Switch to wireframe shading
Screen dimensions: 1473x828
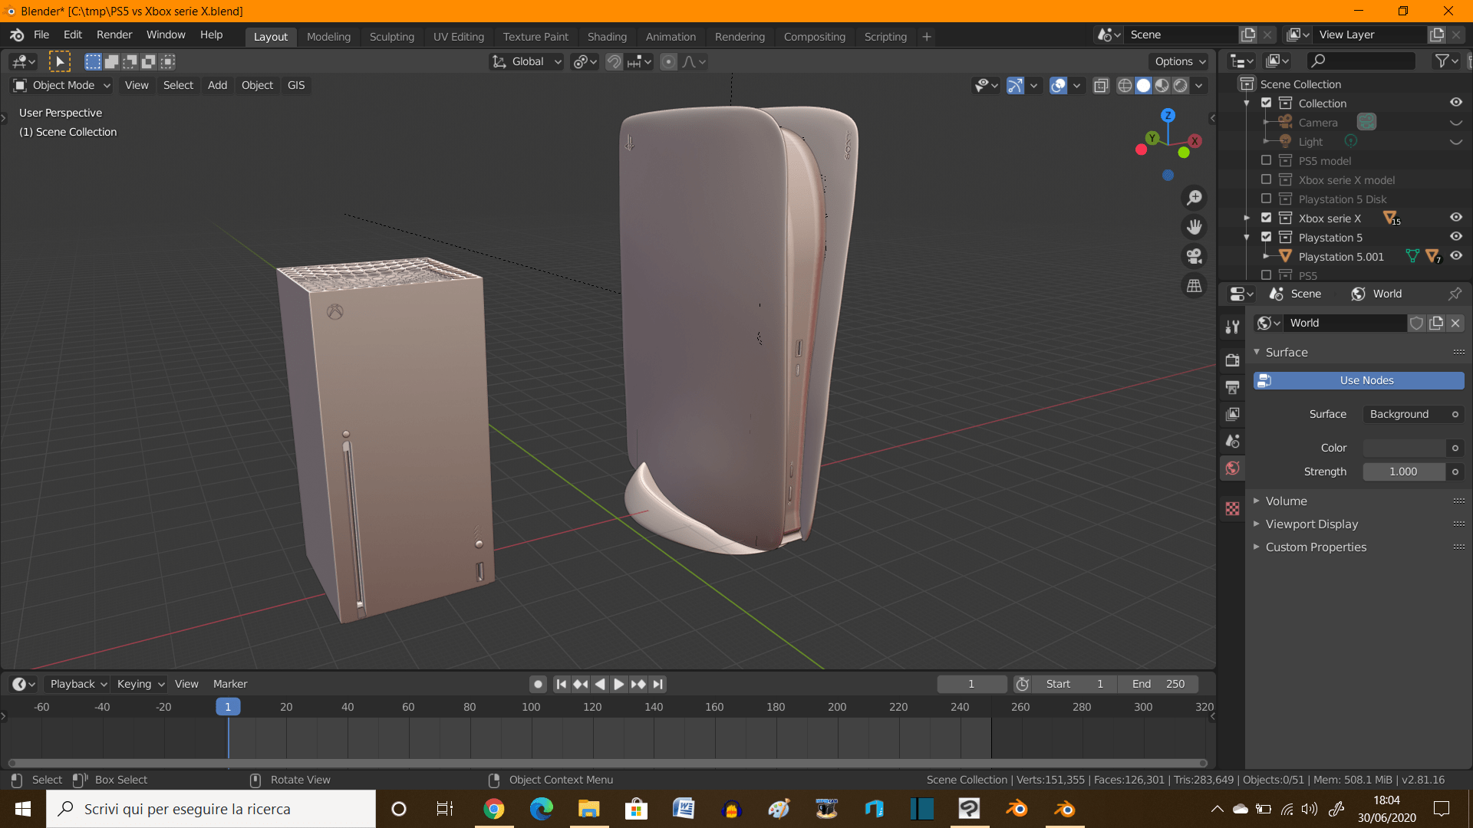(x=1125, y=86)
